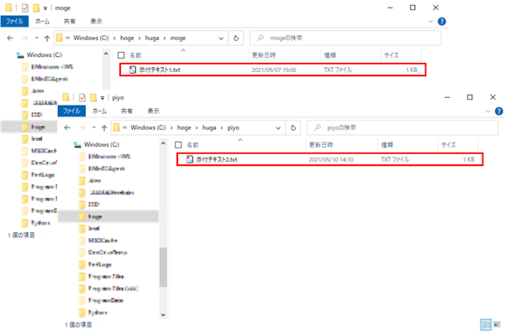
Task: Expand the ribbon chevron in piyo window
Action: pos(487,111)
